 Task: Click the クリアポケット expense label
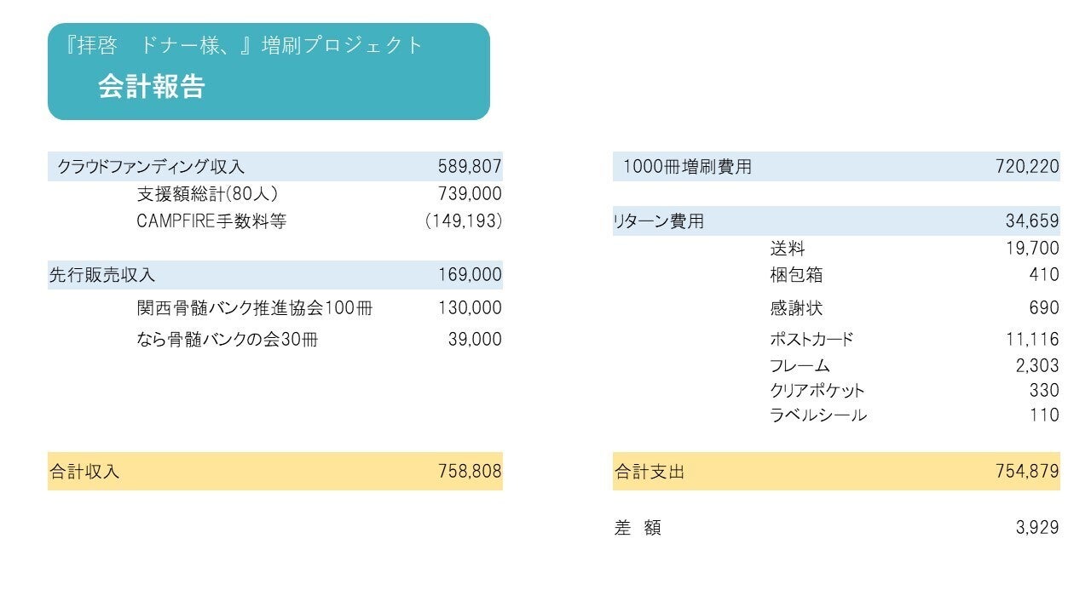tap(817, 391)
